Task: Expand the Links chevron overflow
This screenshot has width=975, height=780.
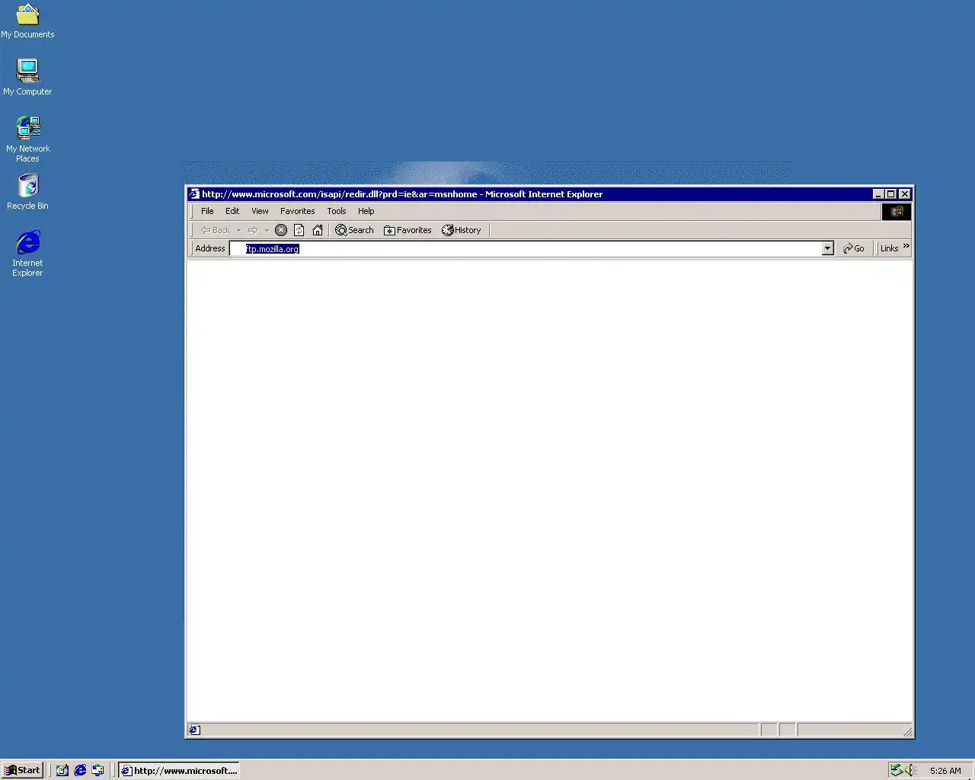Action: (x=906, y=246)
